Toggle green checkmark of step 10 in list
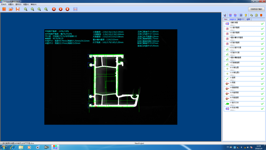 262,69
